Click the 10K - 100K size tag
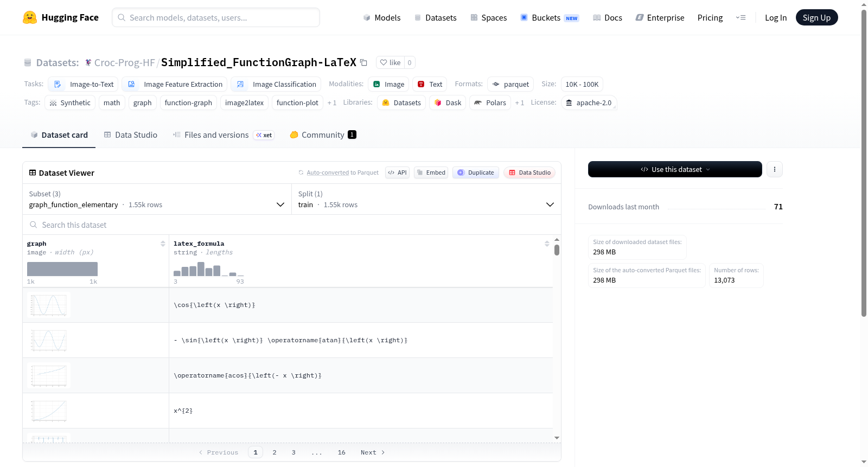 click(x=582, y=84)
